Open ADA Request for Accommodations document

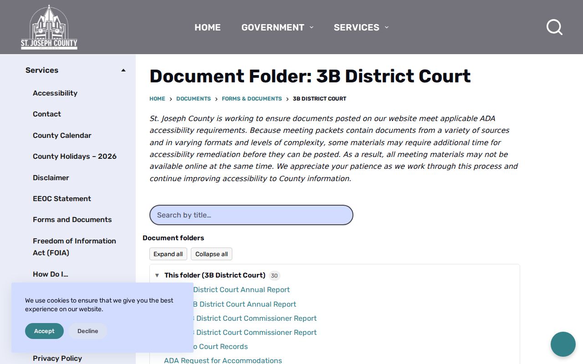point(223,360)
